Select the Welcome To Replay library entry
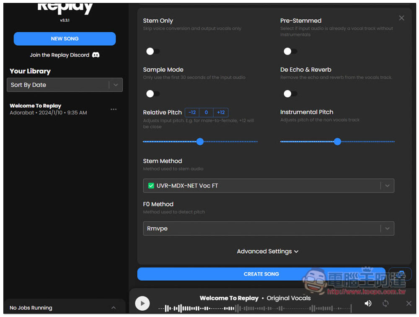 pyautogui.click(x=48, y=109)
